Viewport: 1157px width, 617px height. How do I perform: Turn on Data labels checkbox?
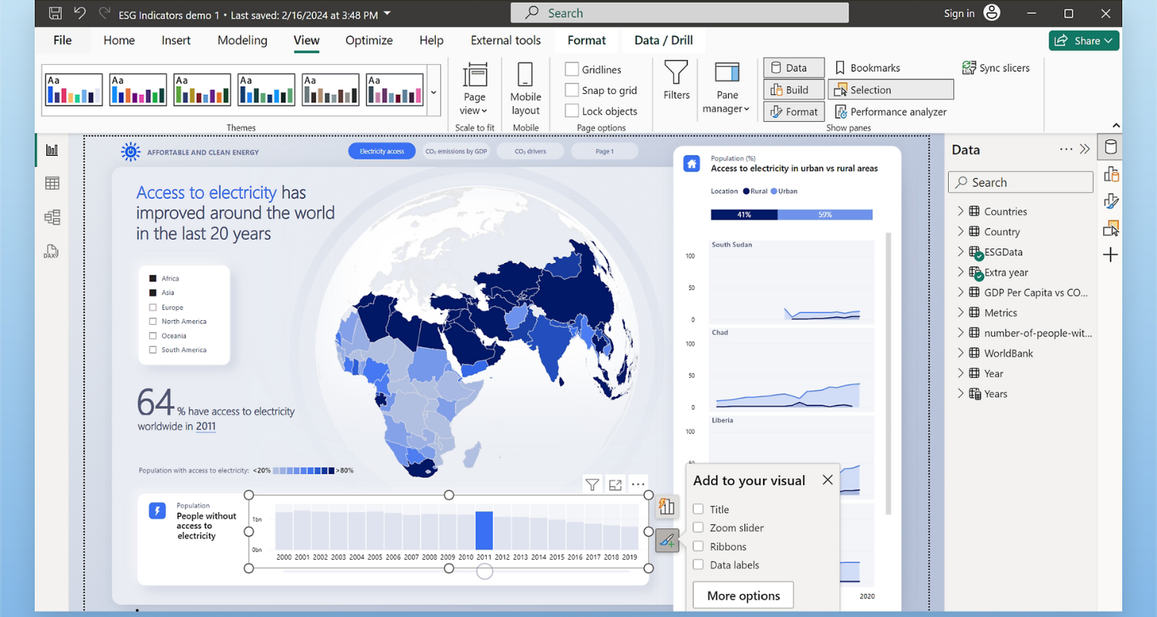point(698,565)
